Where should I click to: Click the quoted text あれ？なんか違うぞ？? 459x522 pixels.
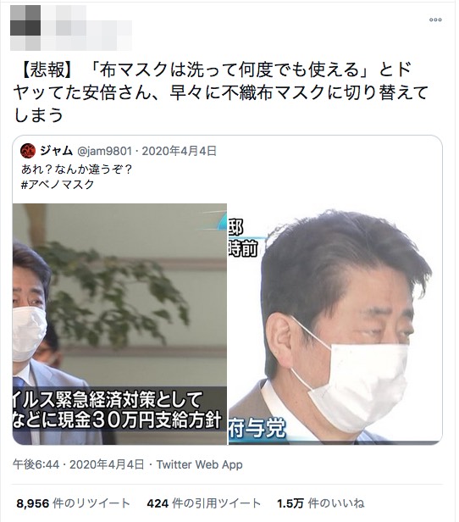(x=77, y=169)
